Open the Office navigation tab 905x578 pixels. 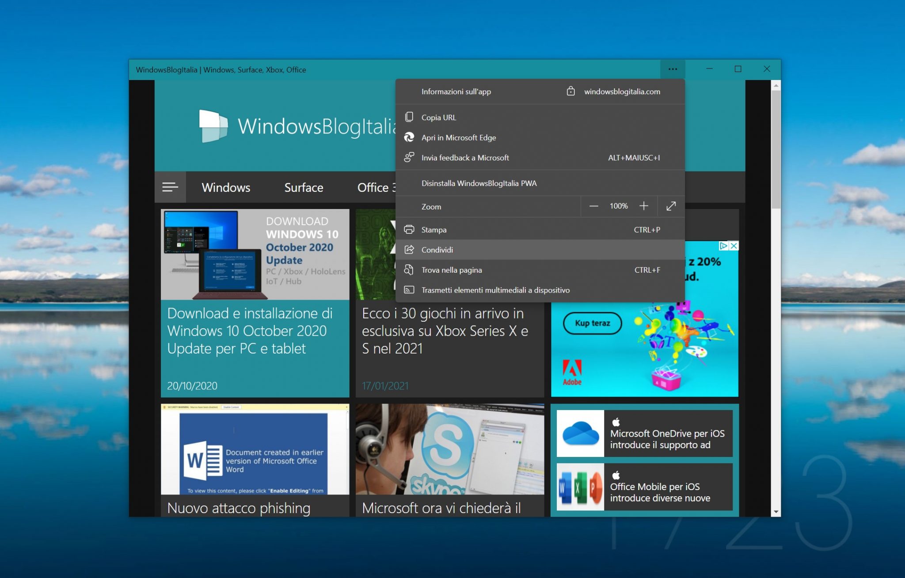pyautogui.click(x=376, y=187)
